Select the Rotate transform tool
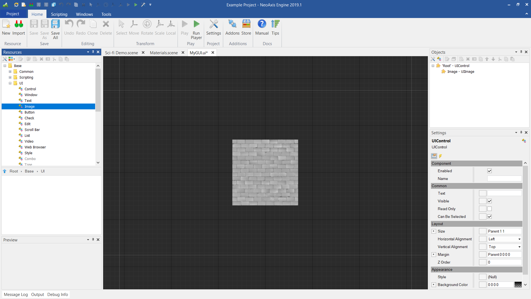The width and height of the screenshot is (531, 299). pyautogui.click(x=147, y=28)
